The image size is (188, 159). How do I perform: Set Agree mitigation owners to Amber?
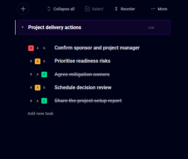(x=38, y=74)
